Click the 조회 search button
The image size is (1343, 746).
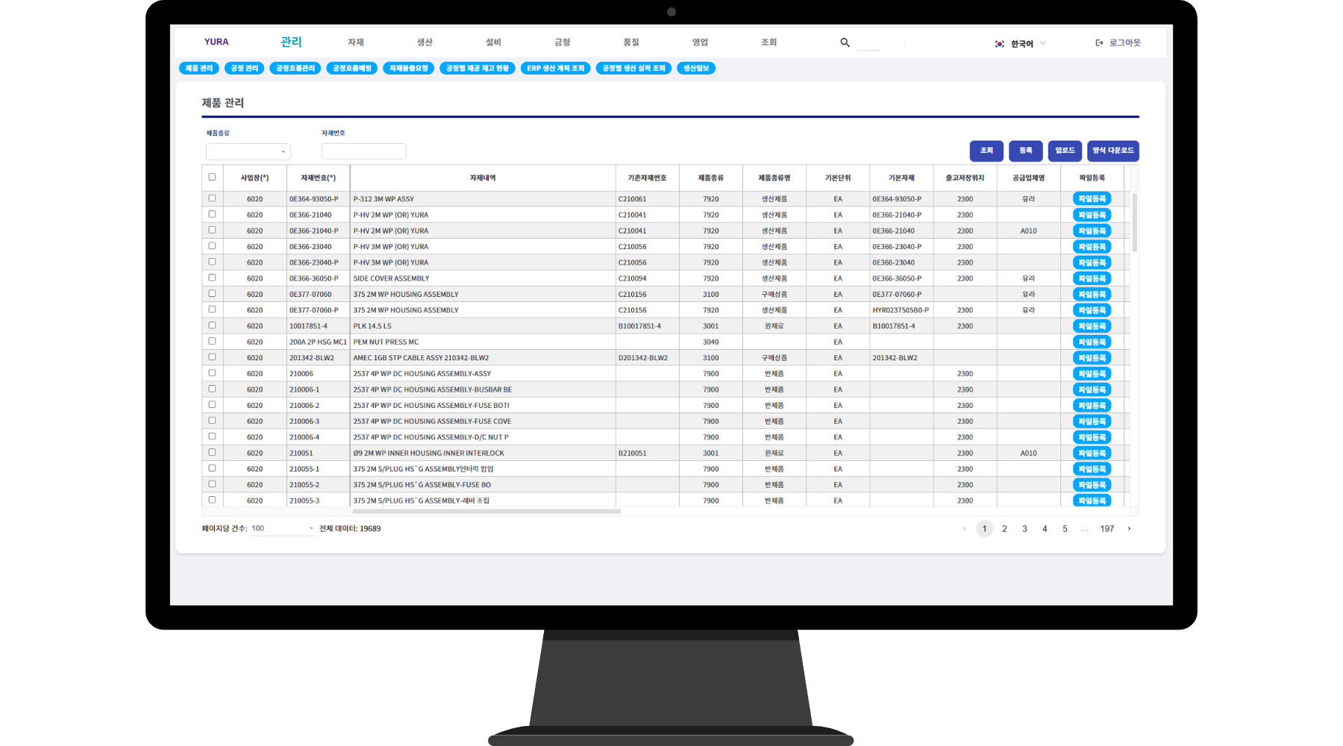click(x=986, y=151)
